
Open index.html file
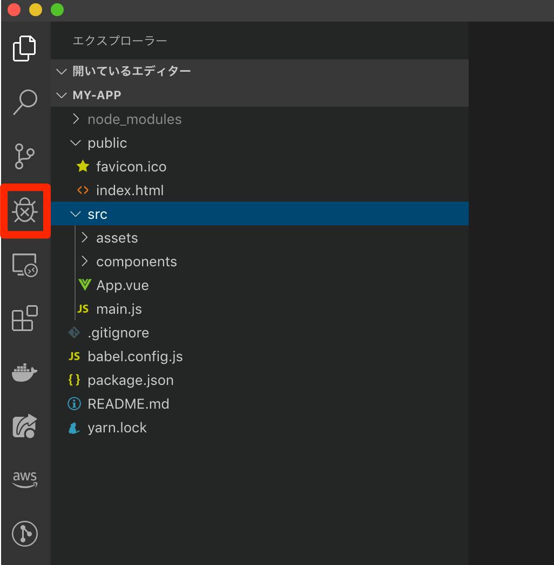130,190
